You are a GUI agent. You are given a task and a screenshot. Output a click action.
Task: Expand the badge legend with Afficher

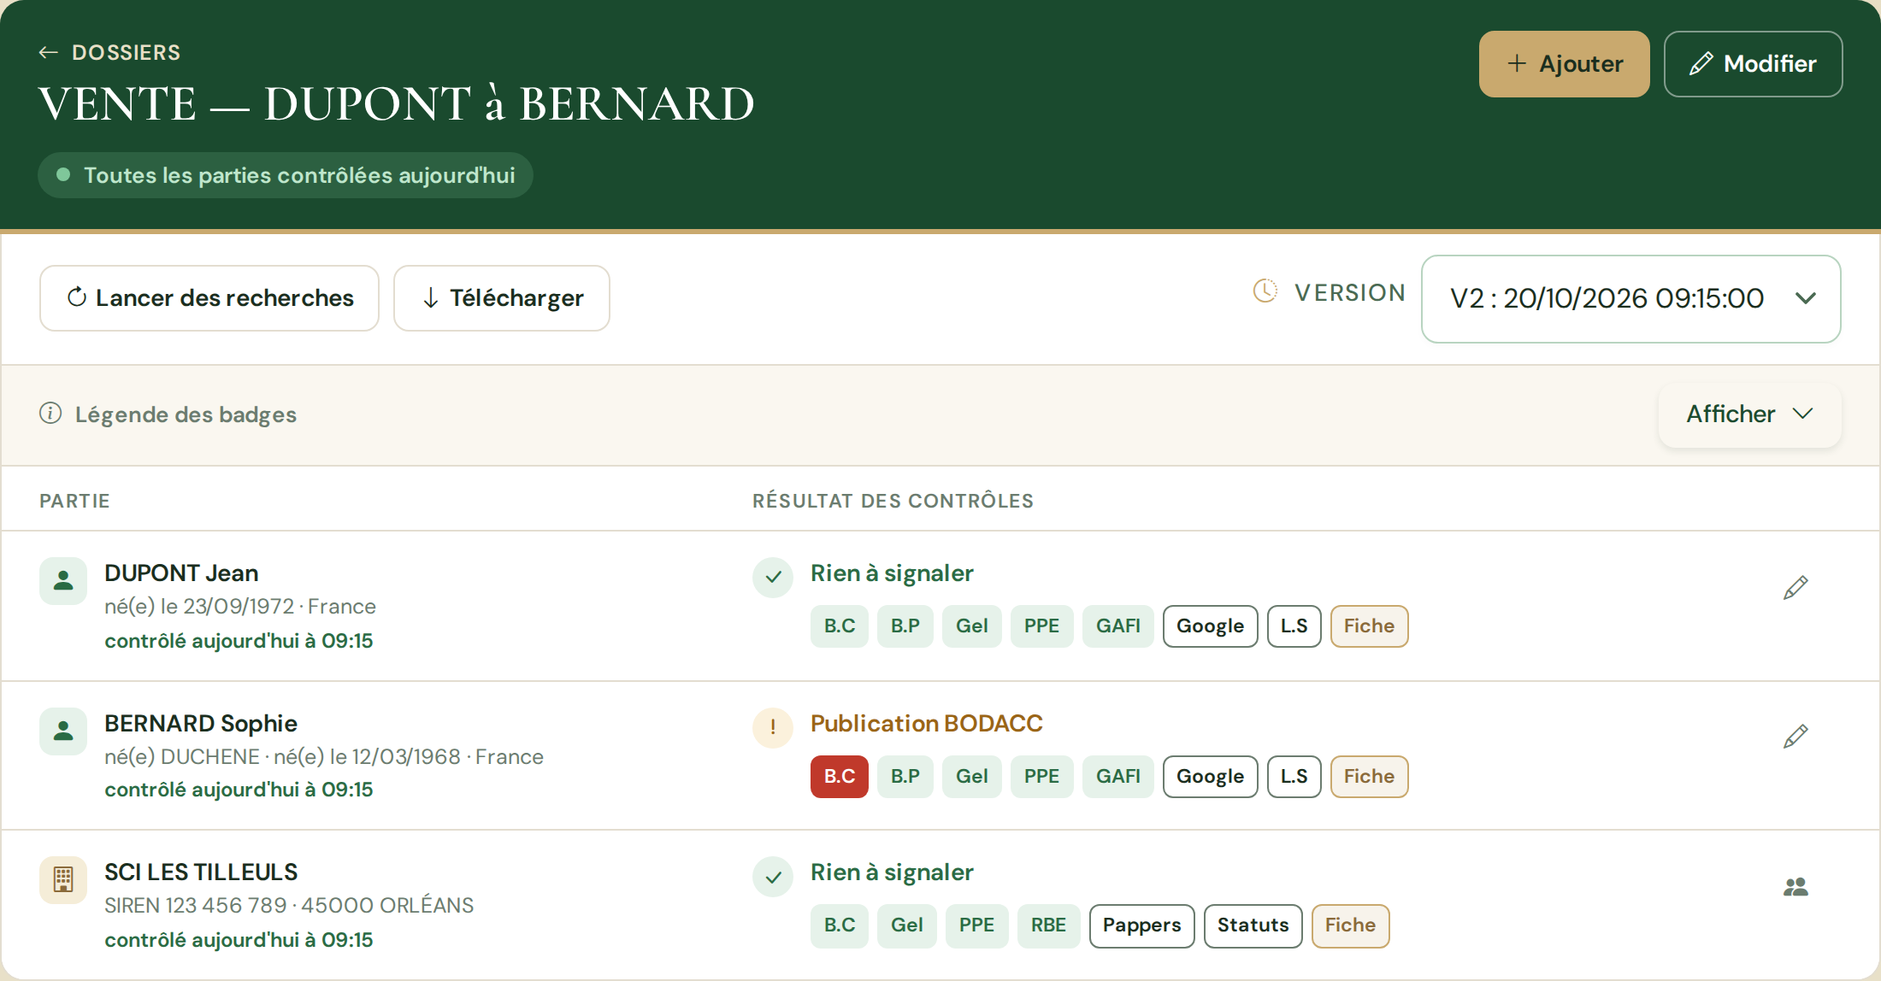coord(1749,414)
